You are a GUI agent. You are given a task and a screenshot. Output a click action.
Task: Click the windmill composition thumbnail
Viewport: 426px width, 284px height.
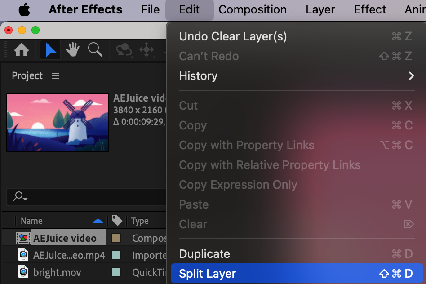[58, 122]
